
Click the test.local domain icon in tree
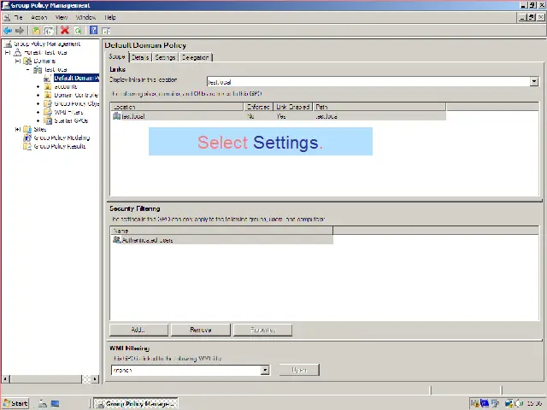[38, 69]
